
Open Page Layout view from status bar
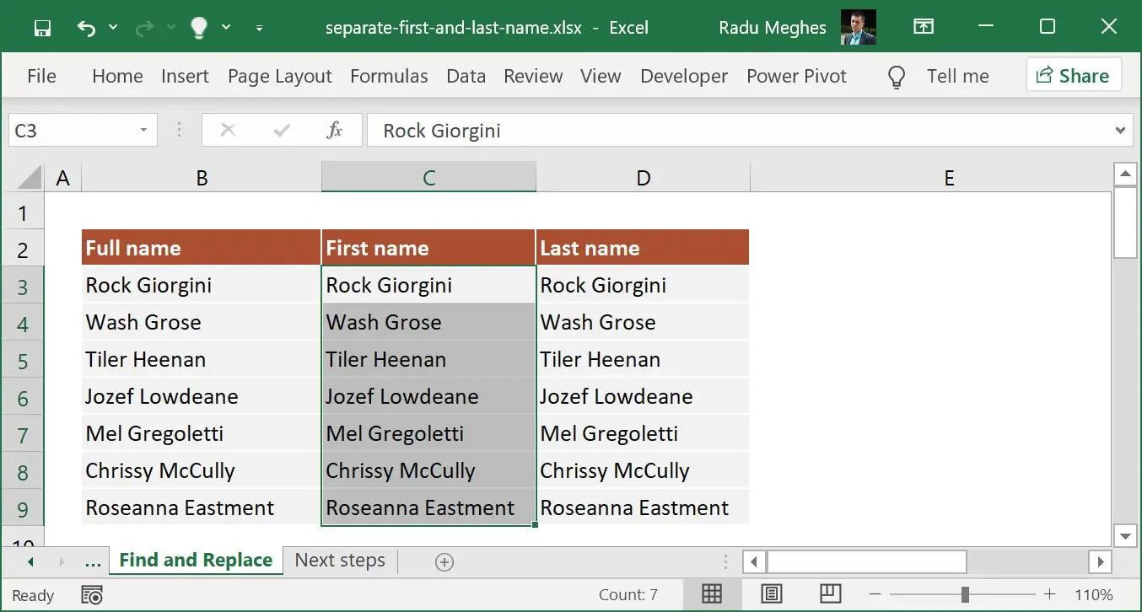pos(771,594)
